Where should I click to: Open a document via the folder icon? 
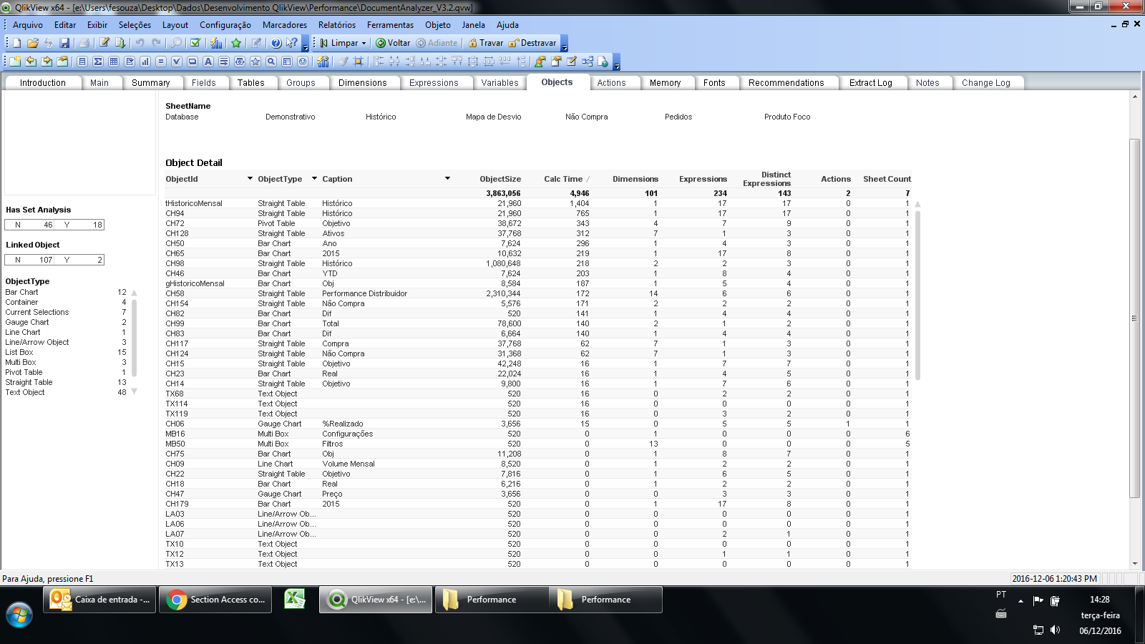33,43
